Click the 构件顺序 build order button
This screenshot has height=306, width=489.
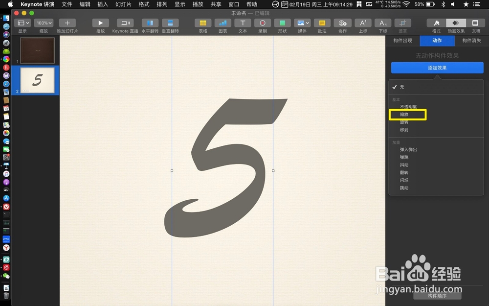[437, 296]
